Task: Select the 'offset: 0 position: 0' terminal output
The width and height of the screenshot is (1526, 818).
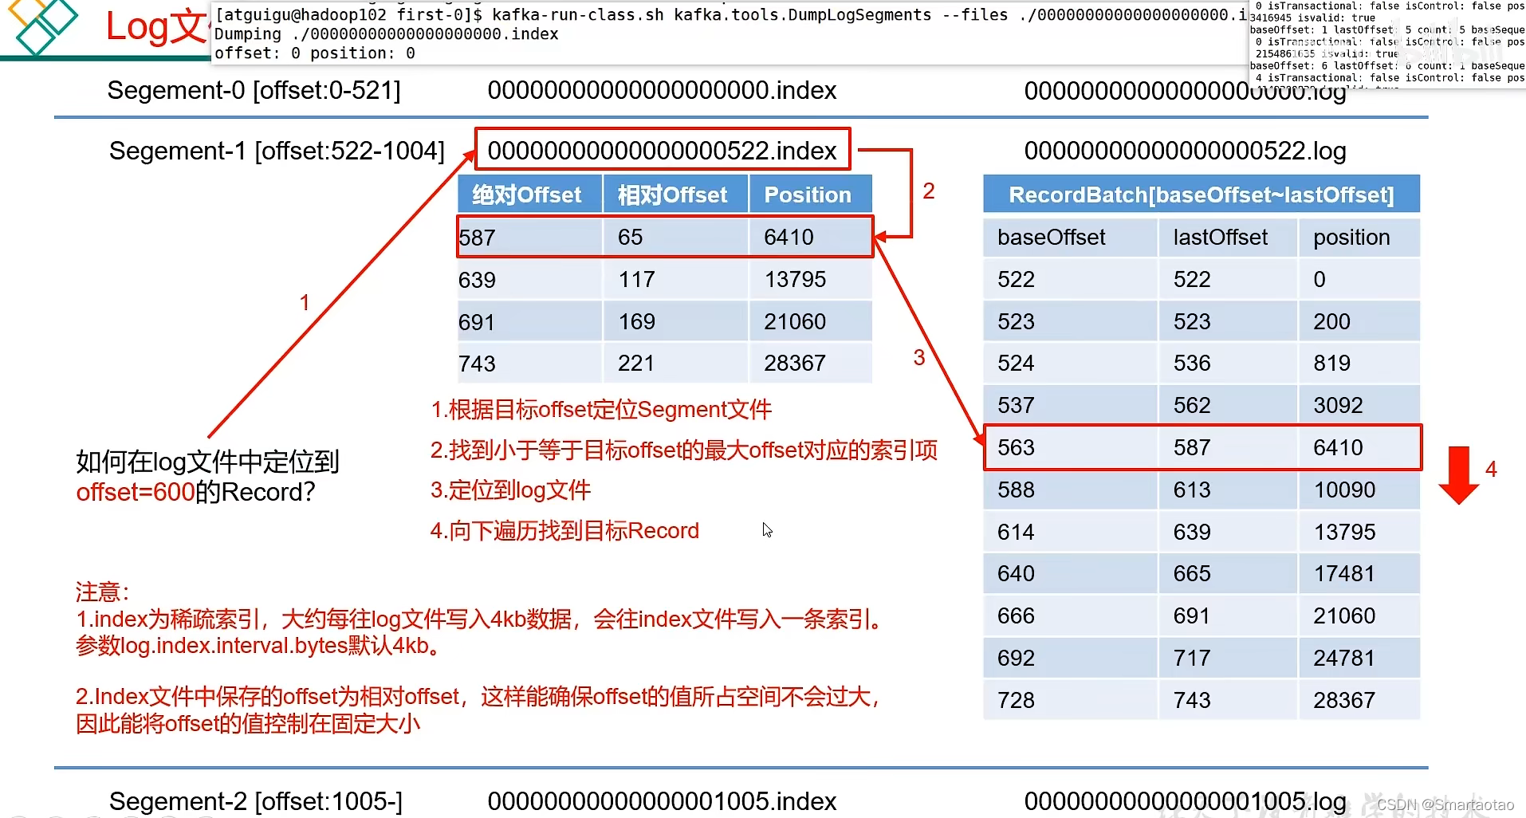Action: [315, 53]
